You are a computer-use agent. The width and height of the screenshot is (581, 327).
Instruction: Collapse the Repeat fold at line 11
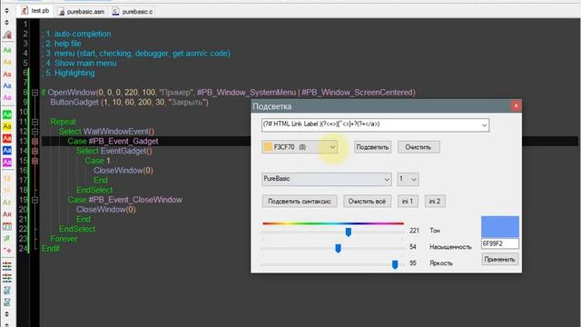tap(34, 122)
